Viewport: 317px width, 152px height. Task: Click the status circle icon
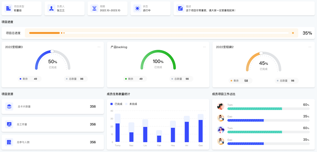137,8
